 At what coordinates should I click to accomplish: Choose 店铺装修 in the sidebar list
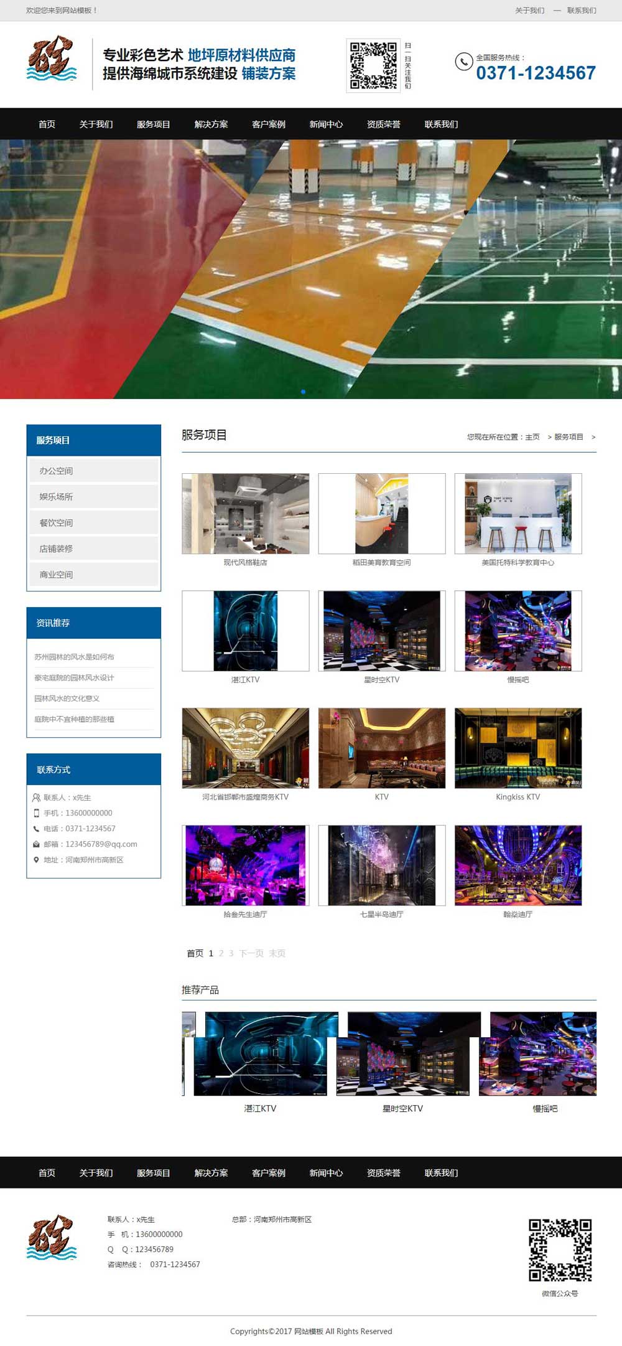93,548
